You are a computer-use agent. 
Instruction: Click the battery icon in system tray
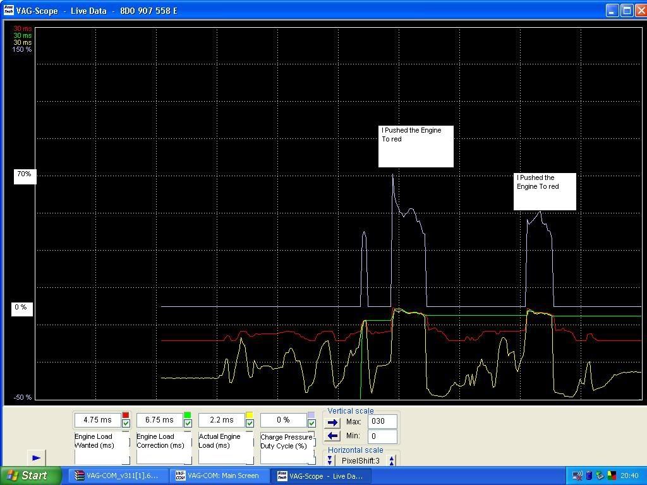pyautogui.click(x=589, y=476)
